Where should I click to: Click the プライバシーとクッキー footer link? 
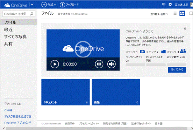(89, 123)
